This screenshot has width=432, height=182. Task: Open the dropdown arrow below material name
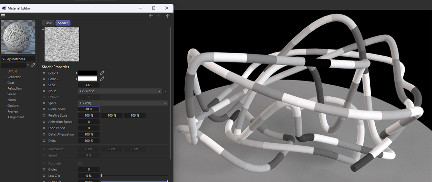(28, 65)
